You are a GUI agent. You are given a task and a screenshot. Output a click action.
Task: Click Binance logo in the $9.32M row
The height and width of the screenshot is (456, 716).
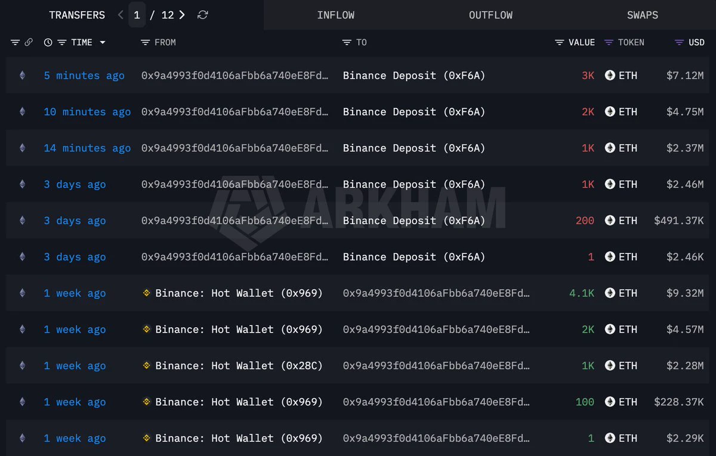(147, 293)
